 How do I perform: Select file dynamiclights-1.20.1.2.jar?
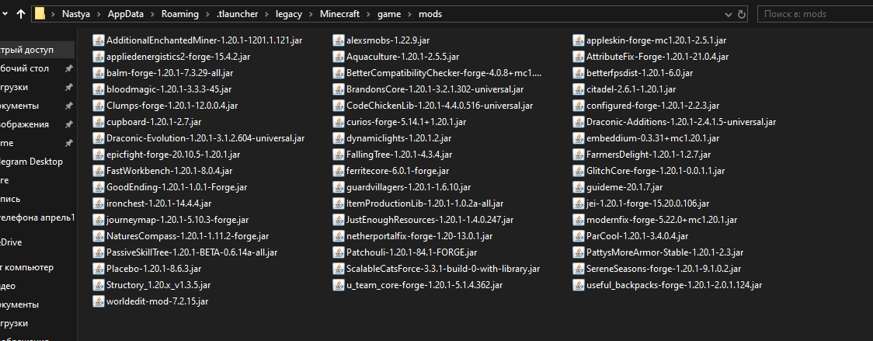392,138
